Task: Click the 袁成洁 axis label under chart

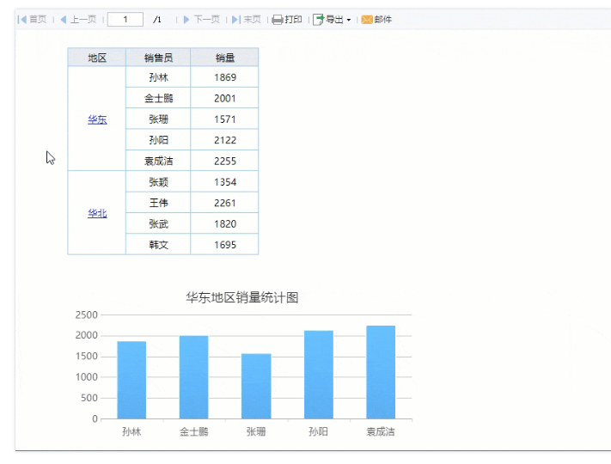Action: pos(381,431)
